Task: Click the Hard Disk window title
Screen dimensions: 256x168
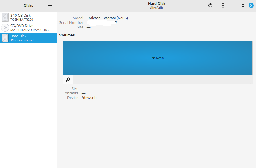Action: (x=157, y=4)
